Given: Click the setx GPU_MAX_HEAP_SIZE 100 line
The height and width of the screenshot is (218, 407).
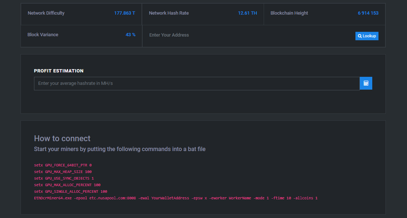Looking at the screenshot, I should click(x=63, y=172).
